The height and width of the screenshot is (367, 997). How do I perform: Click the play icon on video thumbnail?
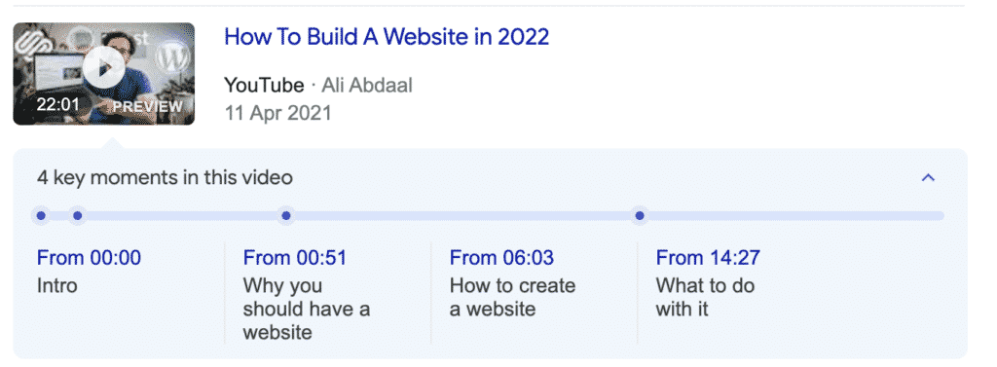(103, 66)
